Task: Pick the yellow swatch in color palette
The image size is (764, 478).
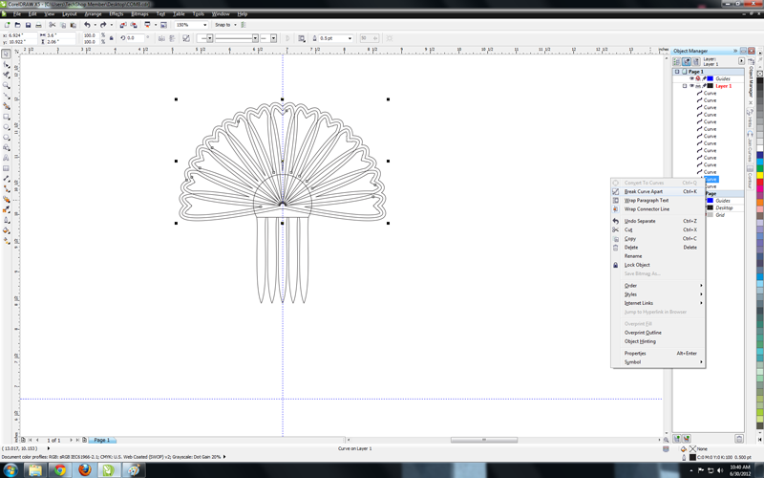Action: (x=759, y=175)
